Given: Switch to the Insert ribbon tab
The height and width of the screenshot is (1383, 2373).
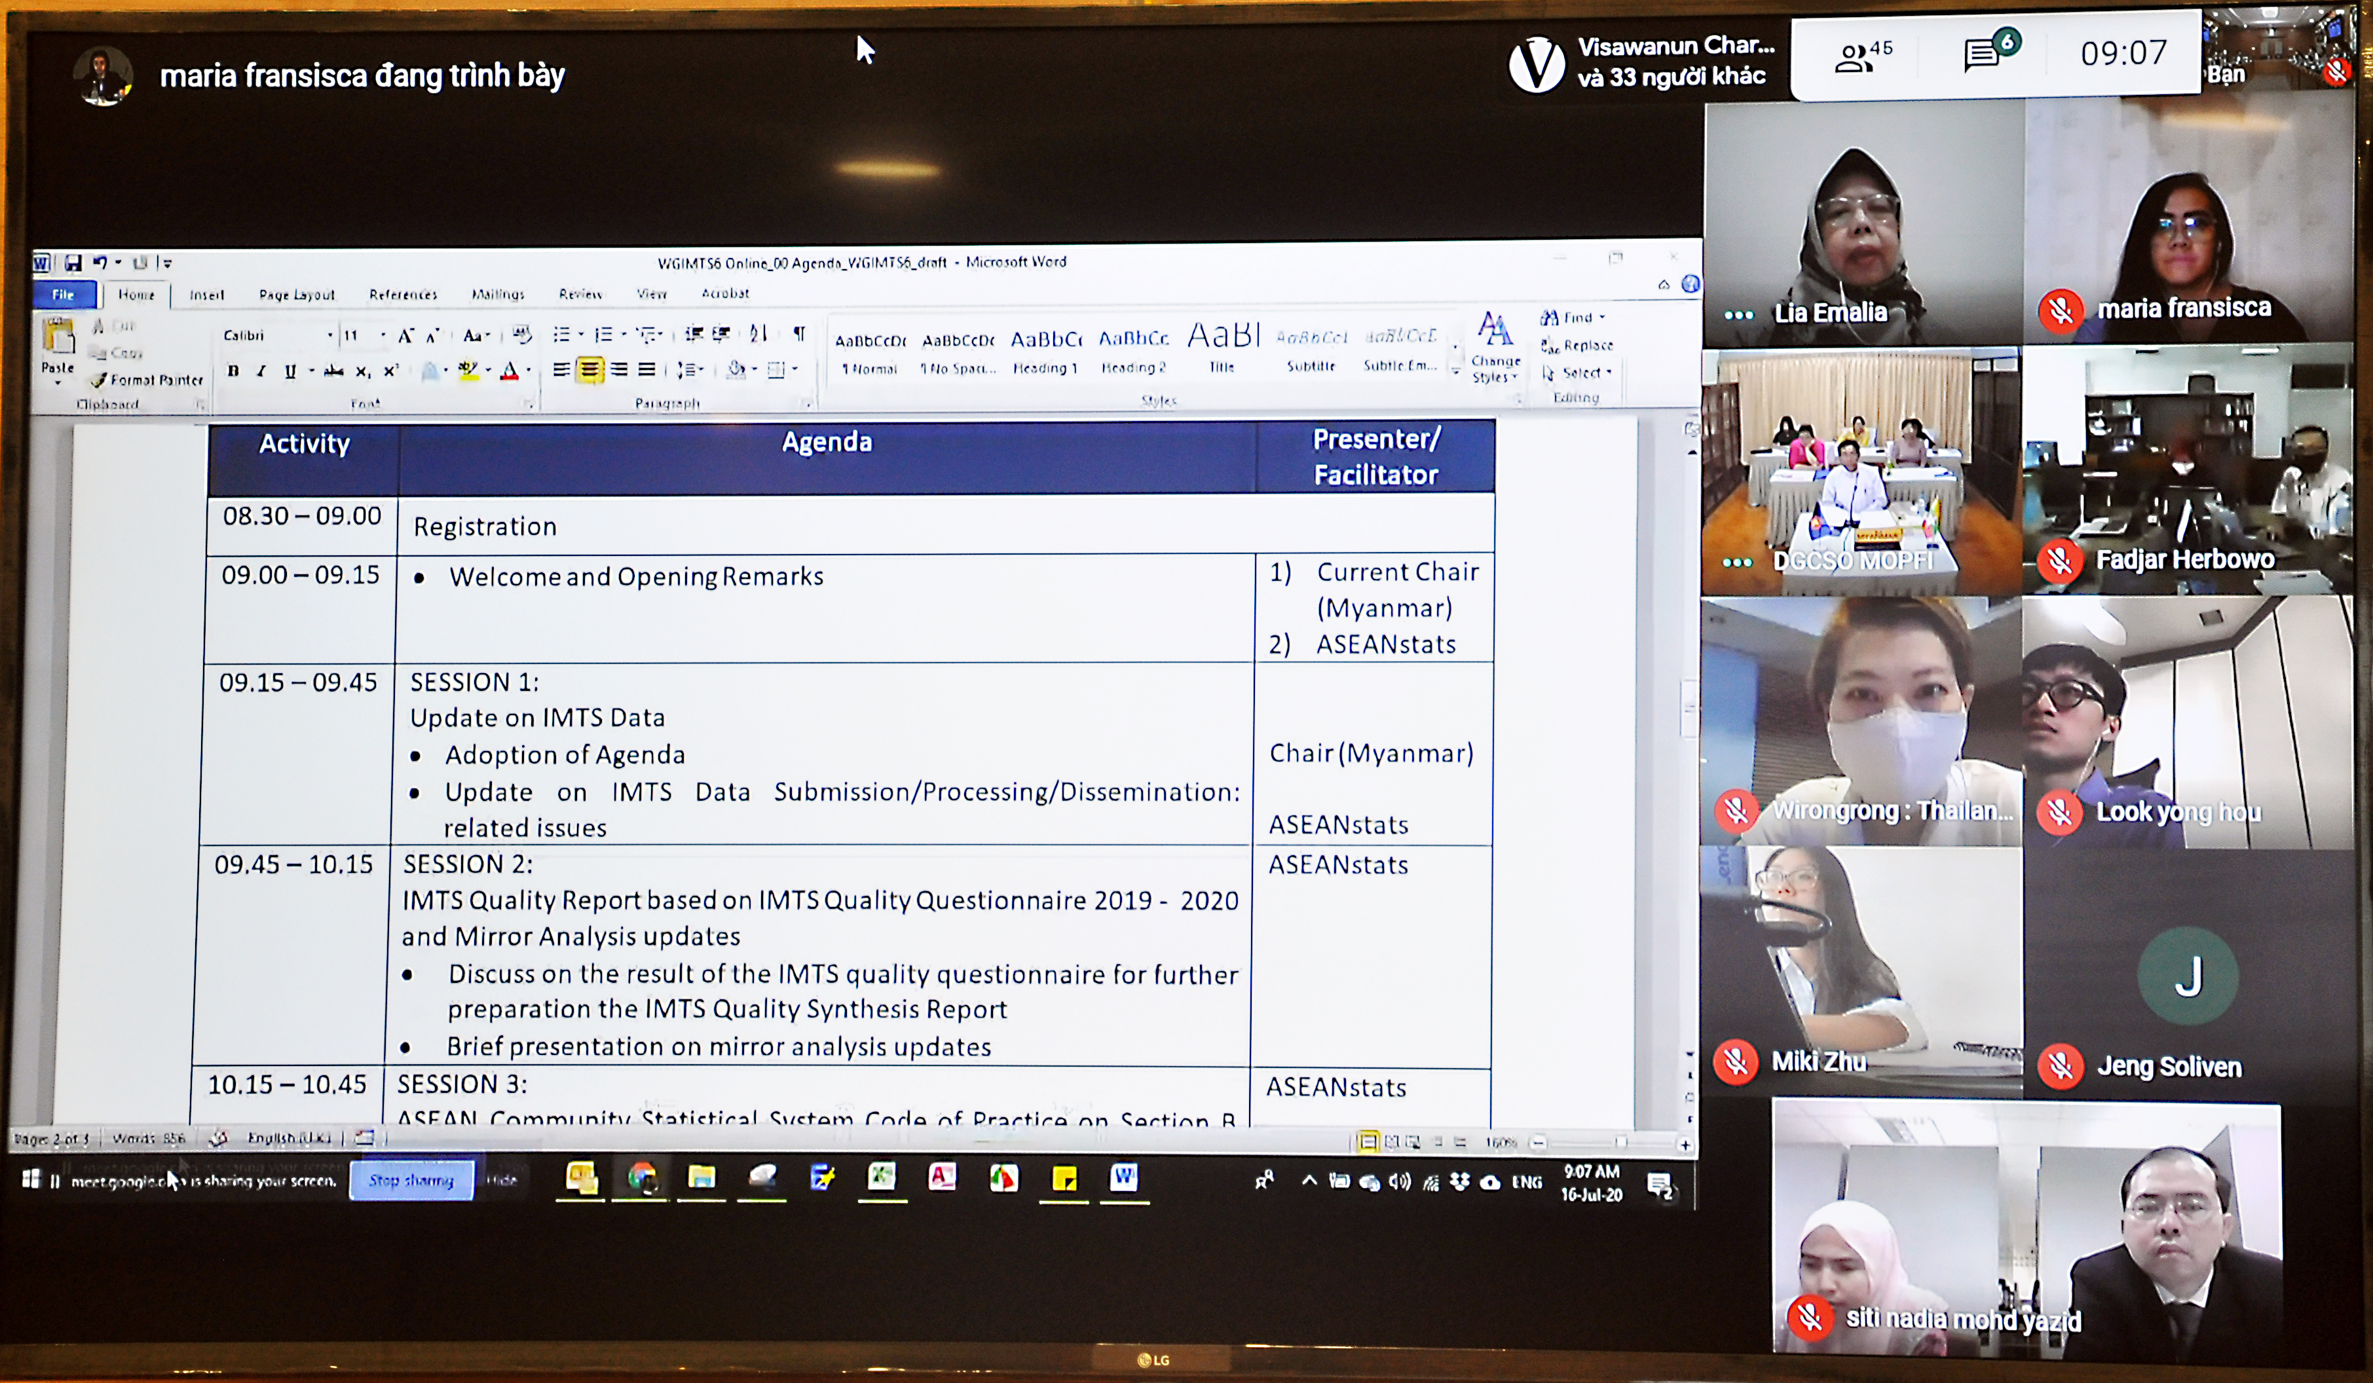Looking at the screenshot, I should [x=206, y=295].
